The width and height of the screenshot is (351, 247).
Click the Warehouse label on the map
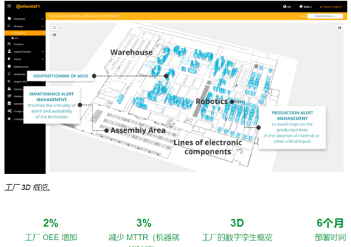click(131, 53)
